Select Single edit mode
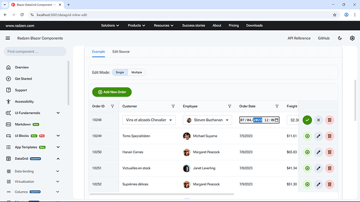360x202 pixels. point(120,72)
